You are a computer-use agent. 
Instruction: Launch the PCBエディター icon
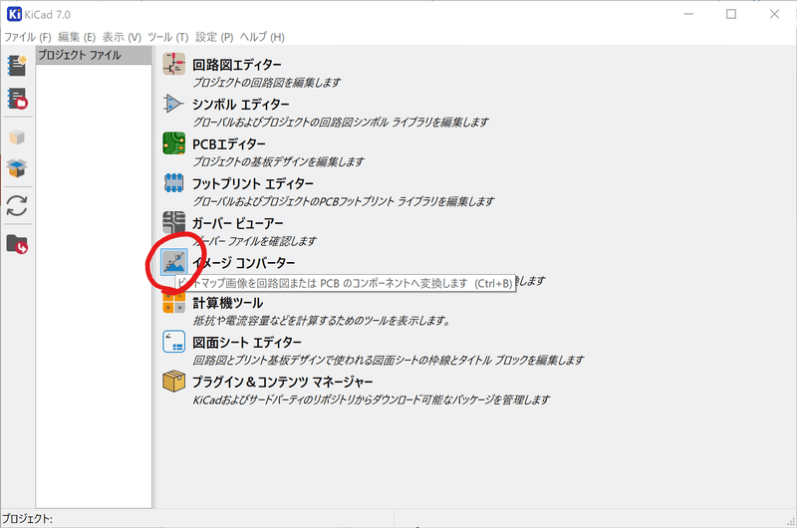[173, 143]
